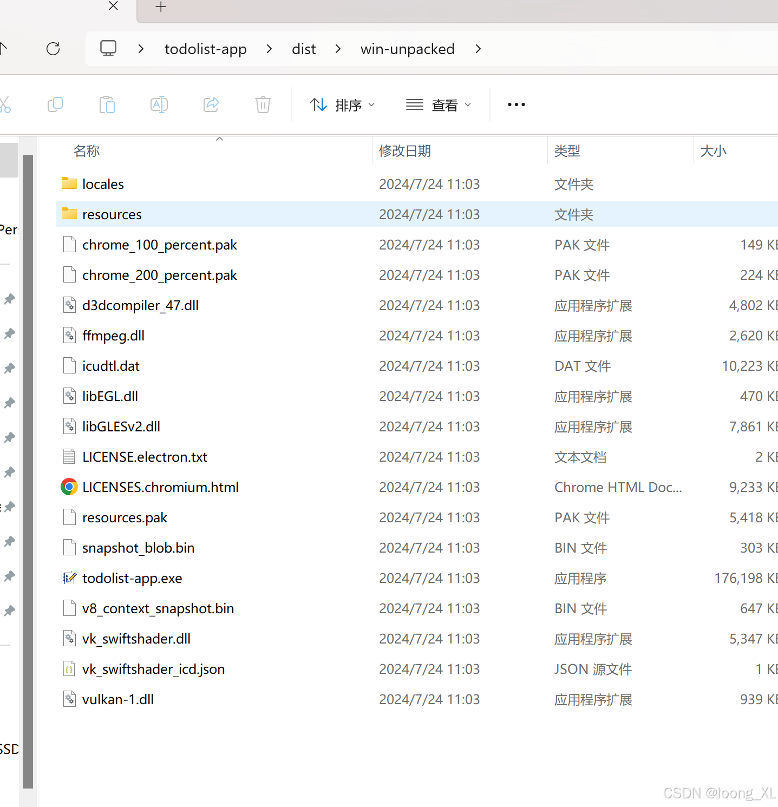Expand the chevron after todolist-app in the path
This screenshot has height=807, width=778.
[x=269, y=49]
